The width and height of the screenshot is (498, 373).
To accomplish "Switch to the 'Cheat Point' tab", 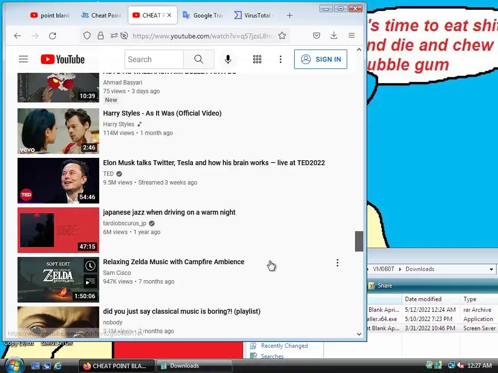I will point(101,15).
